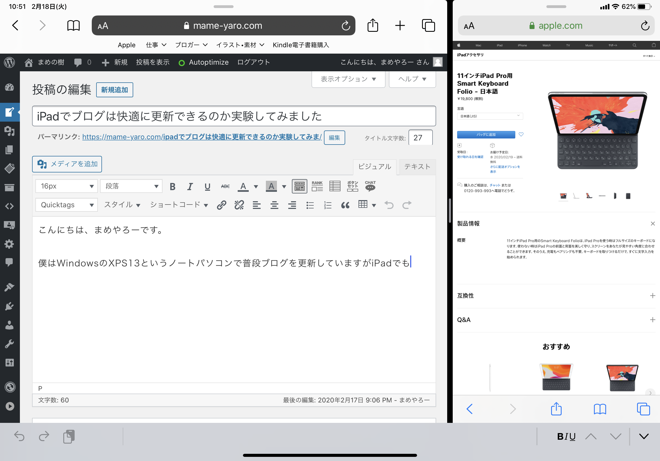The width and height of the screenshot is (660, 461).
Task: Reload the mame-yaro.com page
Action: tap(346, 26)
